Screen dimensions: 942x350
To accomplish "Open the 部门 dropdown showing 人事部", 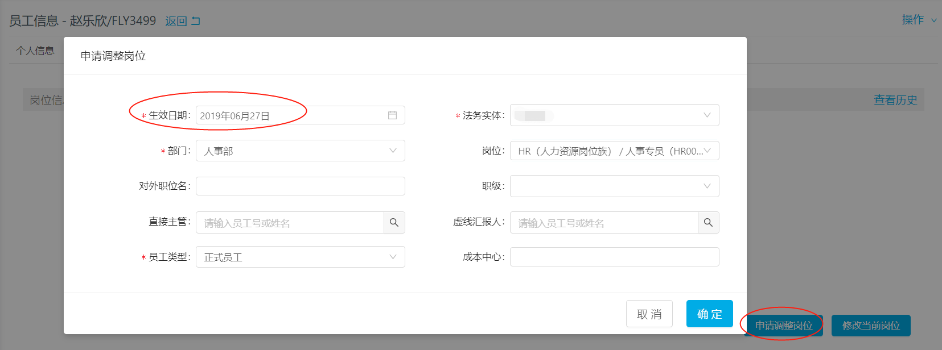I will pyautogui.click(x=301, y=151).
